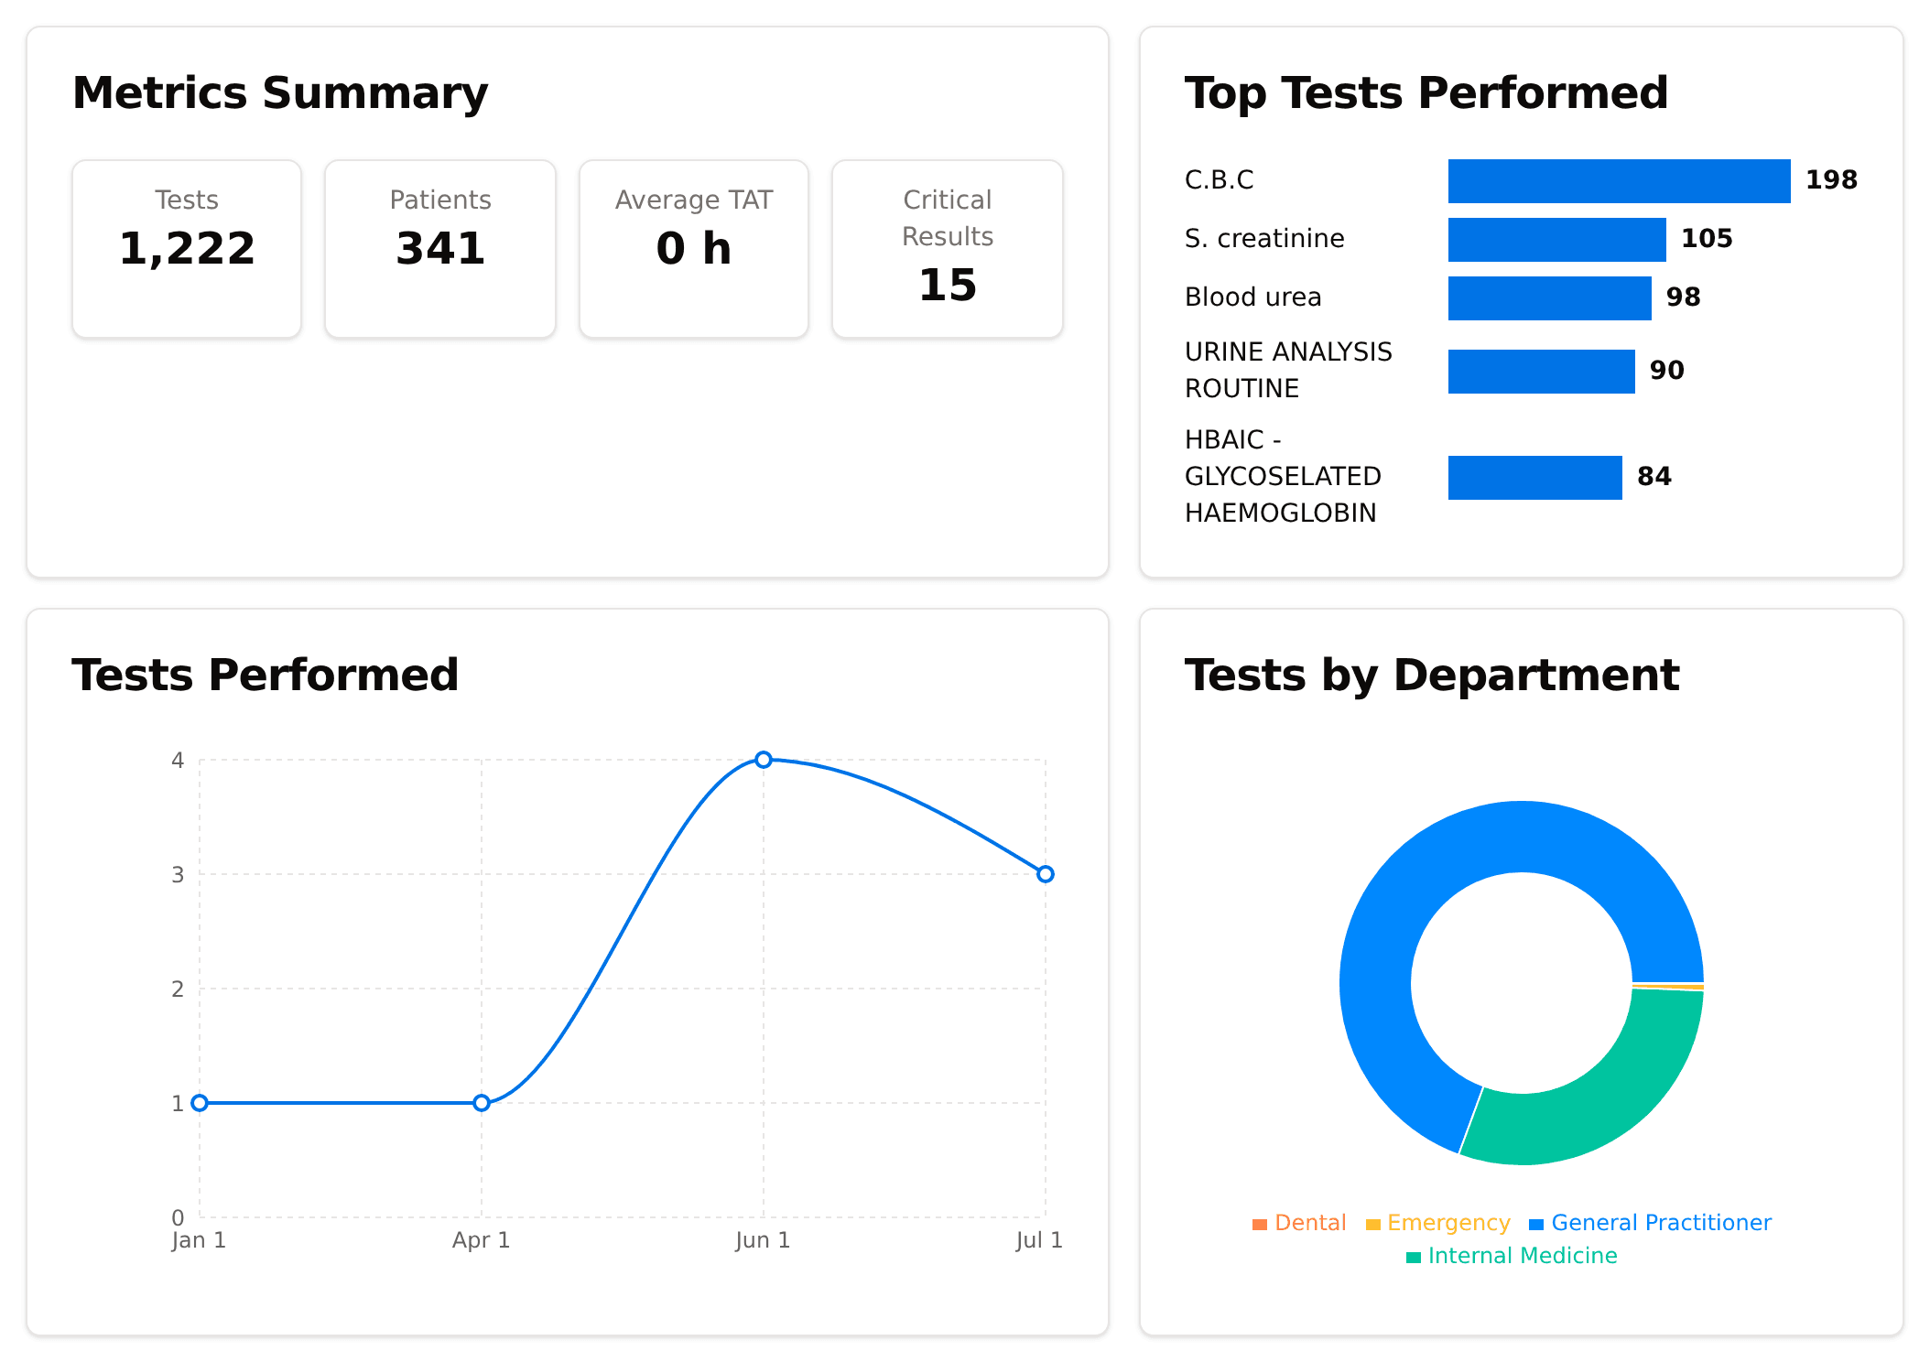Viewport: 1930px width, 1362px height.
Task: Click the Top Tests Performed heading
Action: coord(1426,93)
